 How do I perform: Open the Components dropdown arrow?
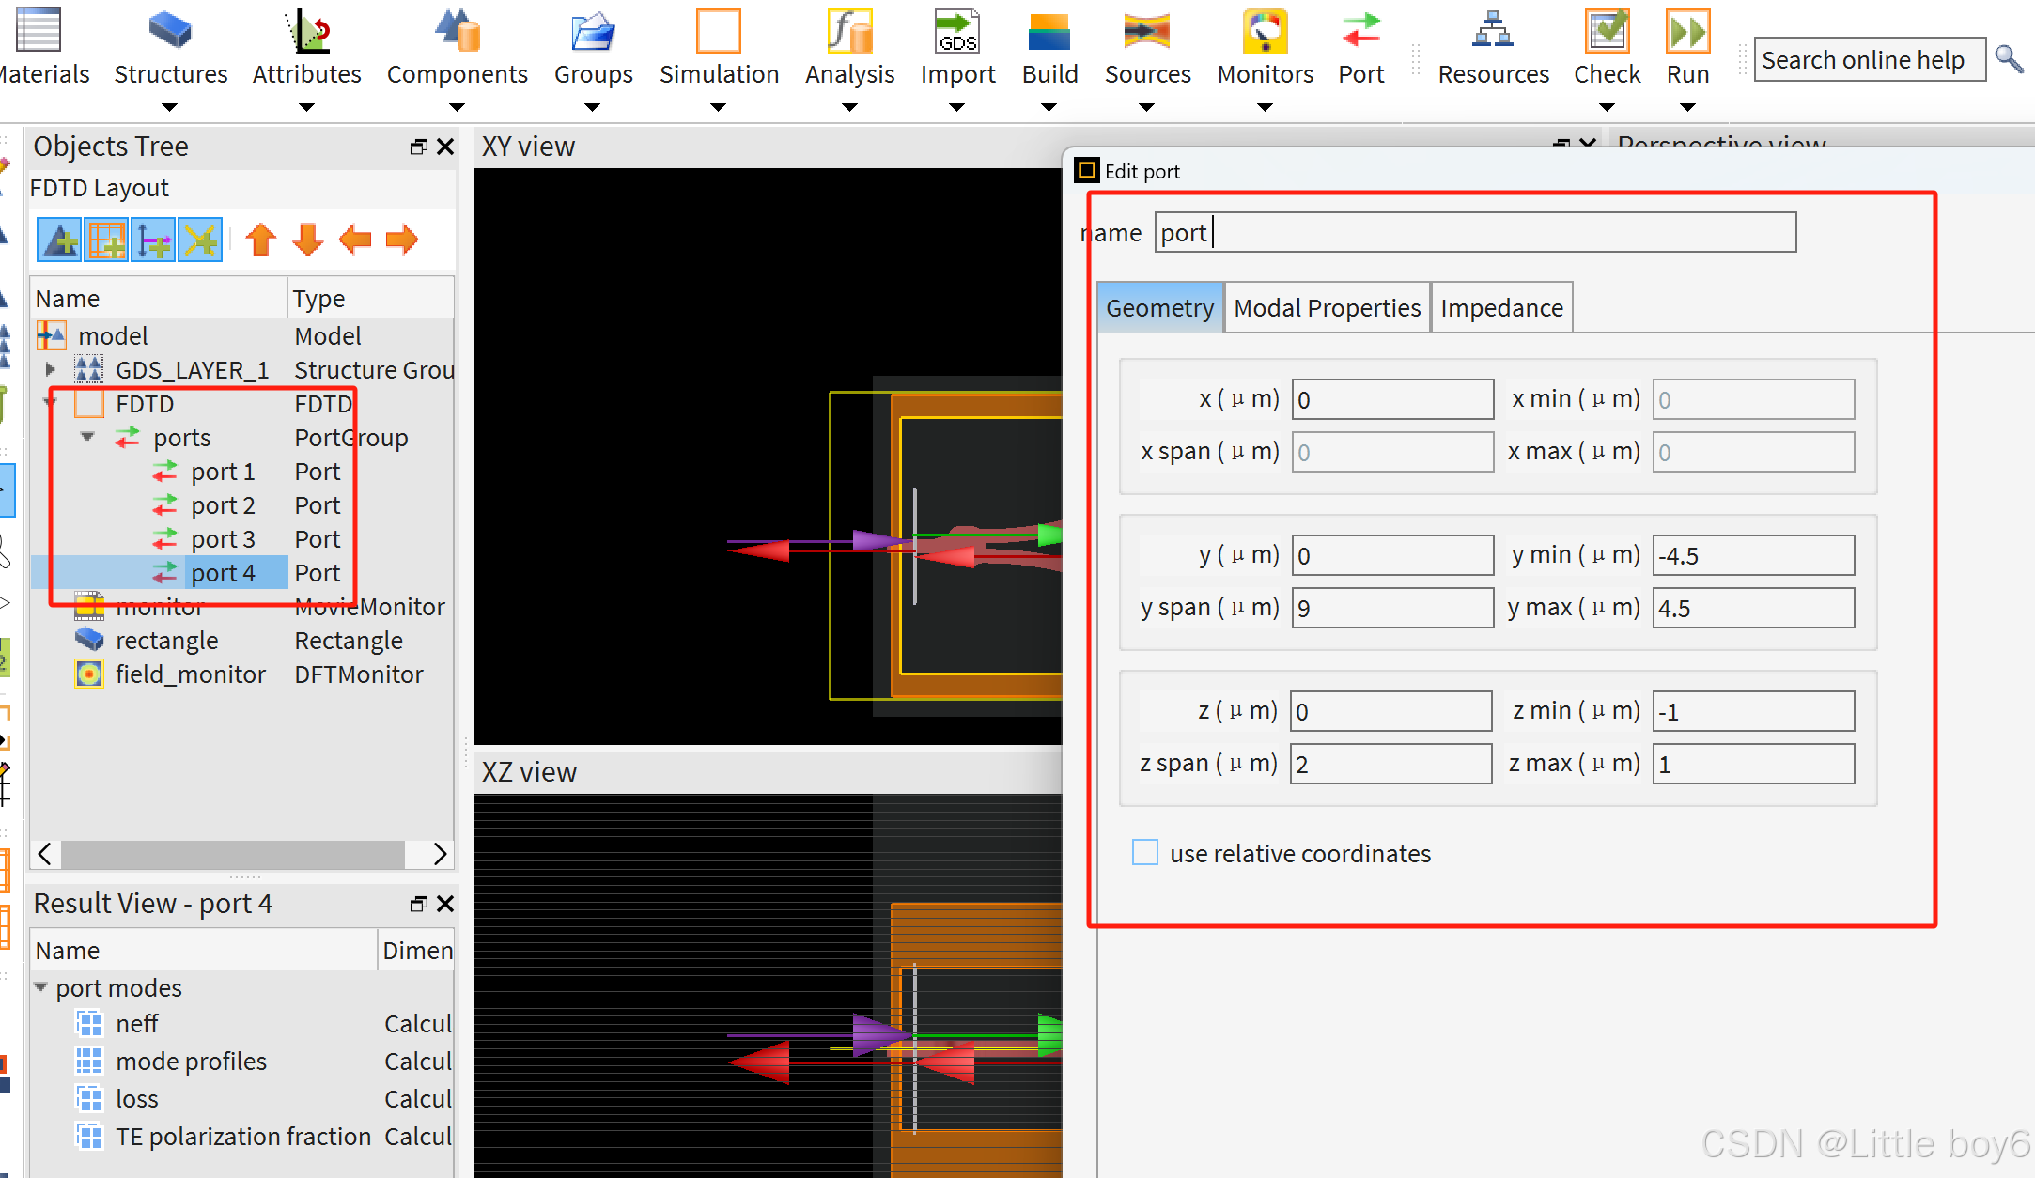[457, 107]
